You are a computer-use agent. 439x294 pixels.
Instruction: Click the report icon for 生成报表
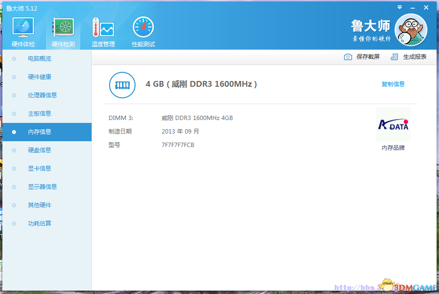click(x=394, y=57)
